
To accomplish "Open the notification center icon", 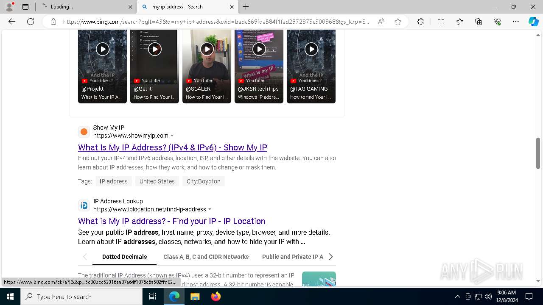I will click(x=529, y=297).
